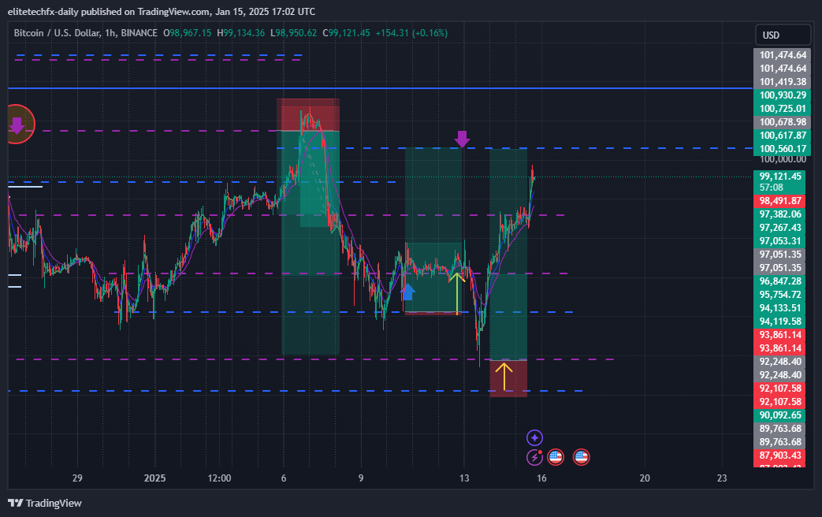This screenshot has height=517, width=822.
Task: Click the close value 99,121.45 in header
Action: (349, 33)
